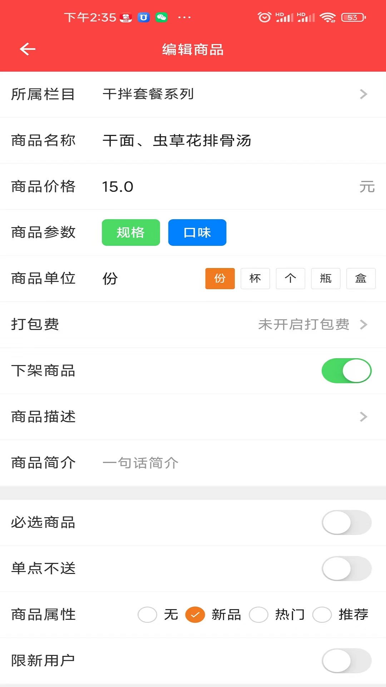Tap the Wi-Fi status icon
This screenshot has height=687, width=386.
(327, 17)
